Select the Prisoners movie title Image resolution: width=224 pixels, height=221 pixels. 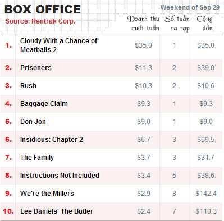36,68
